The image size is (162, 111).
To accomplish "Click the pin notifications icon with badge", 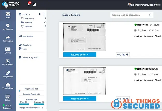I will pos(29,4).
